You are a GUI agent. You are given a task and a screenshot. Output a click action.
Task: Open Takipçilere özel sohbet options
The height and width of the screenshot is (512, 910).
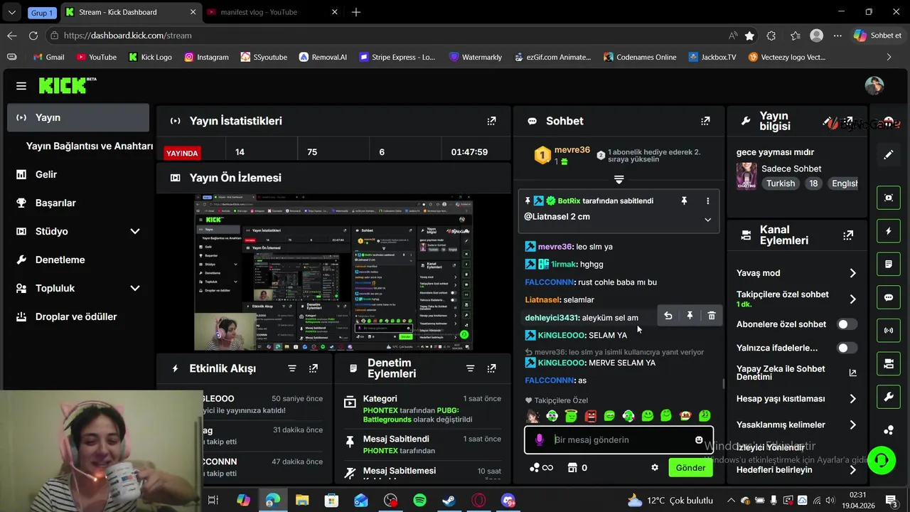pyautogui.click(x=852, y=299)
